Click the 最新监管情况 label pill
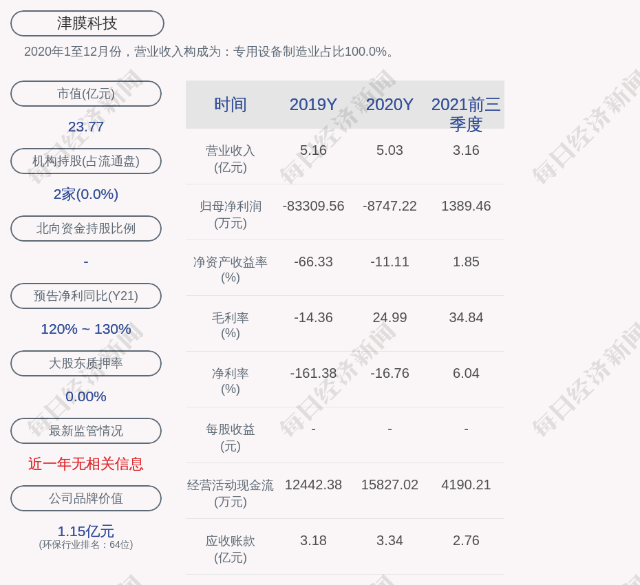The image size is (640, 585). [86, 431]
